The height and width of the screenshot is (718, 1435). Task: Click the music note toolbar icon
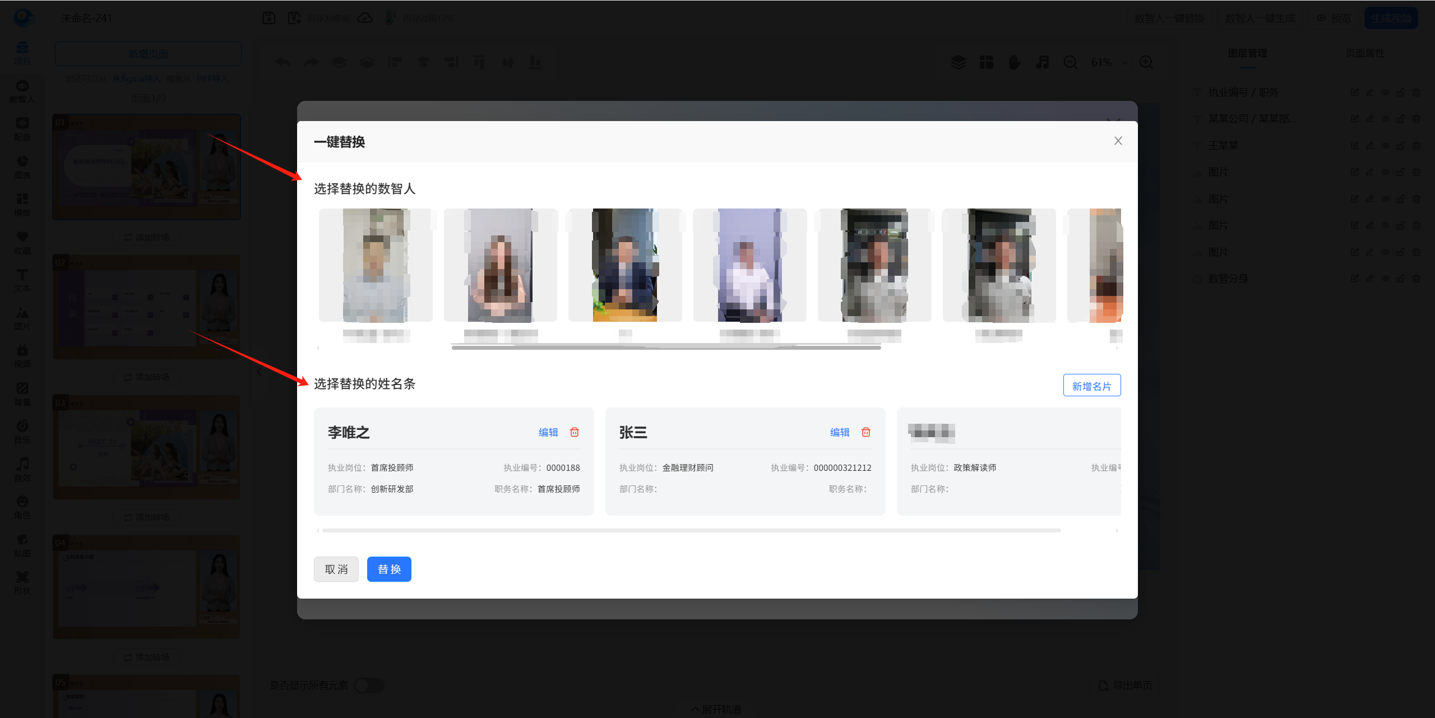click(1042, 62)
